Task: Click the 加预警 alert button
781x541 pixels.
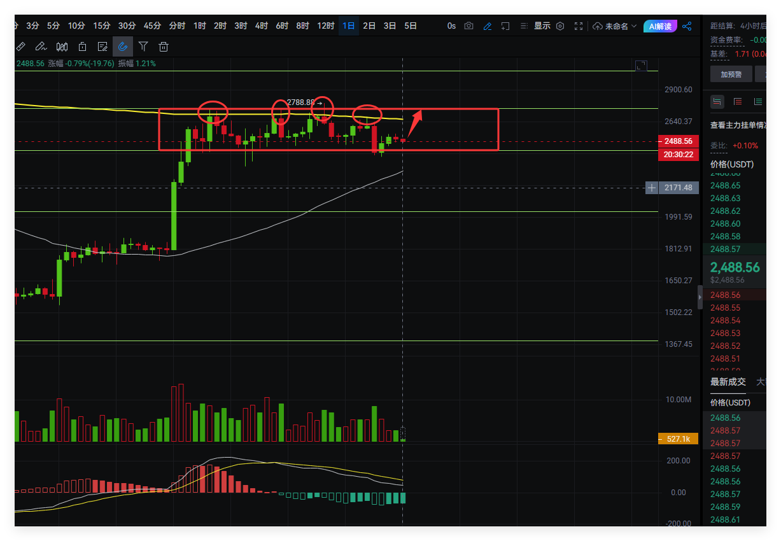Action: tap(731, 74)
